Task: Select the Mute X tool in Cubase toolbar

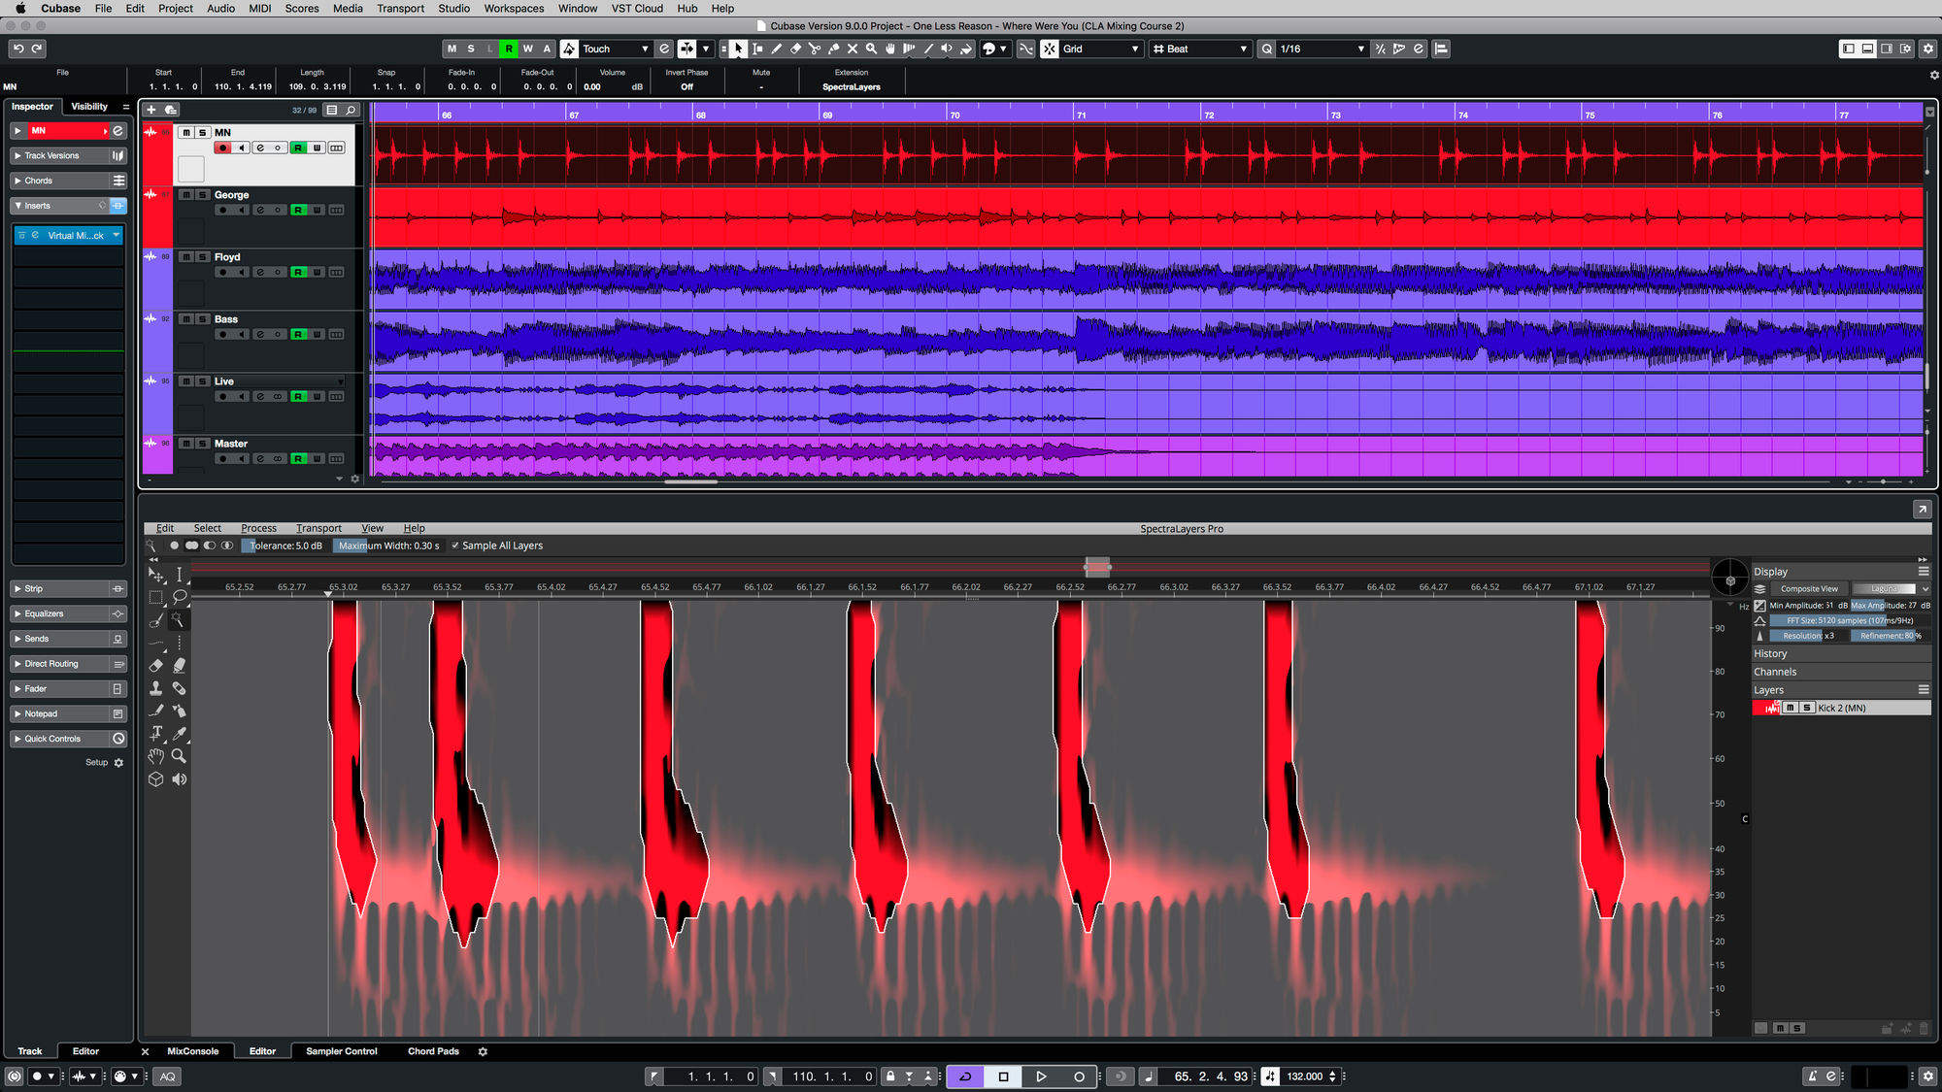Action: pos(853,49)
